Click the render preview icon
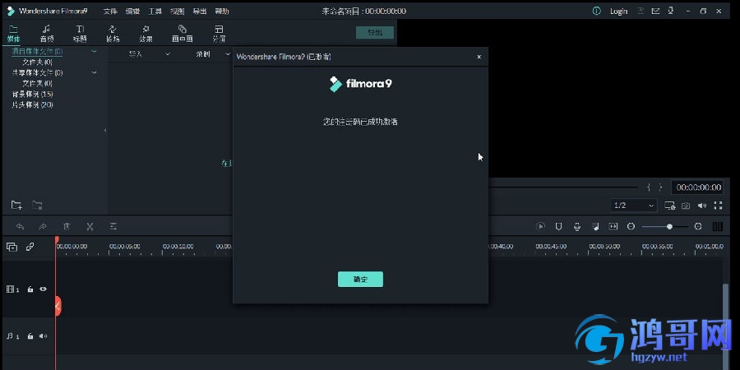The width and height of the screenshot is (740, 370). [540, 227]
